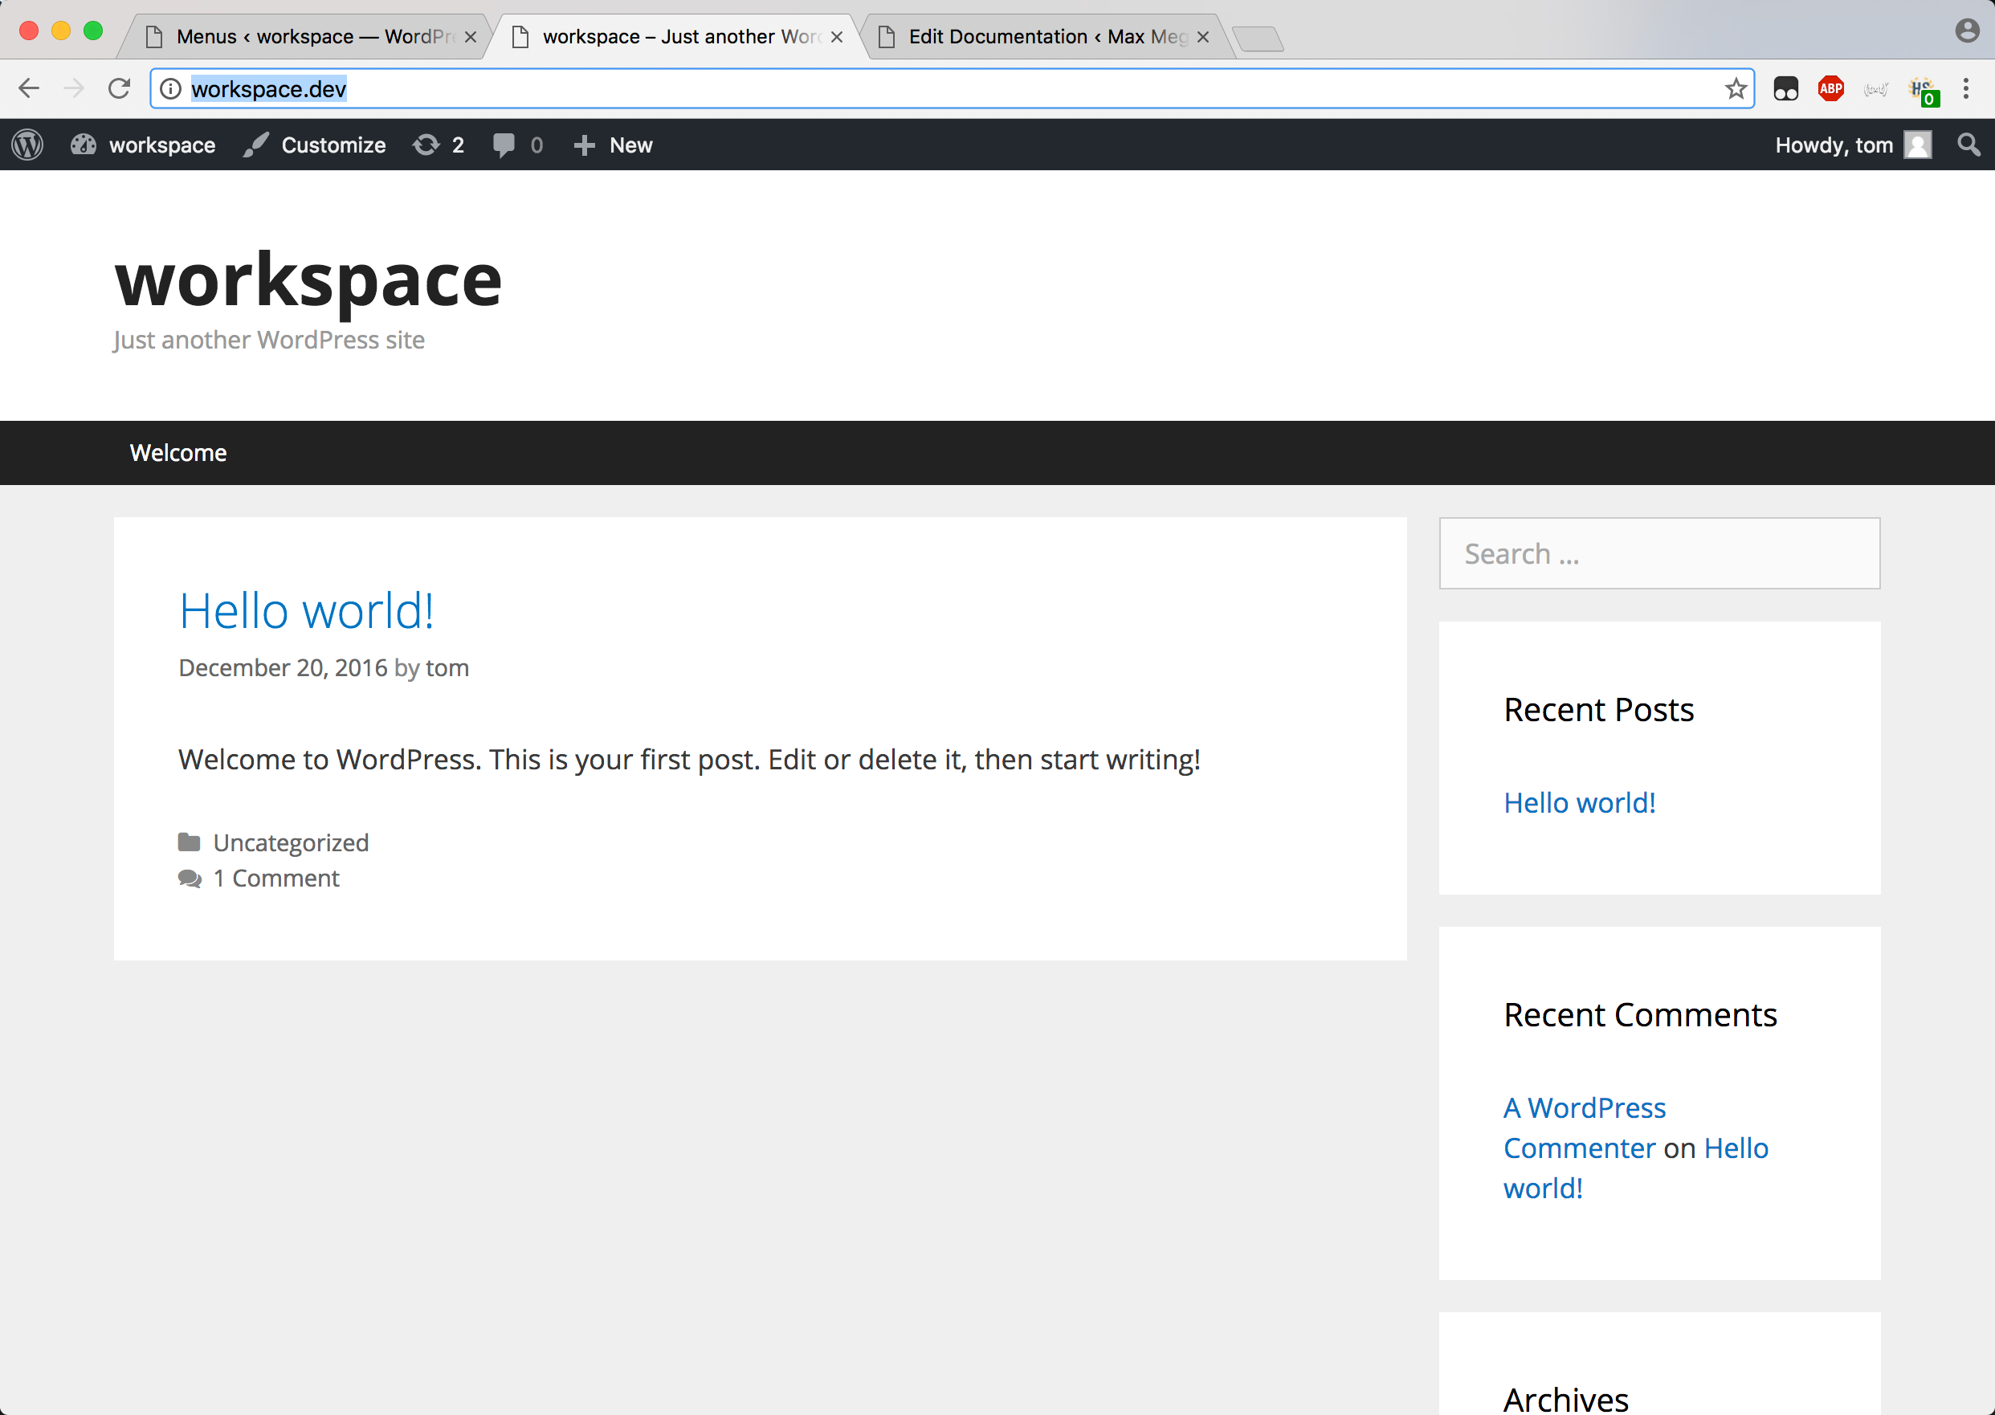Viewport: 1995px width, 1415px height.
Task: Click the updates icon showing 2
Action: [439, 145]
